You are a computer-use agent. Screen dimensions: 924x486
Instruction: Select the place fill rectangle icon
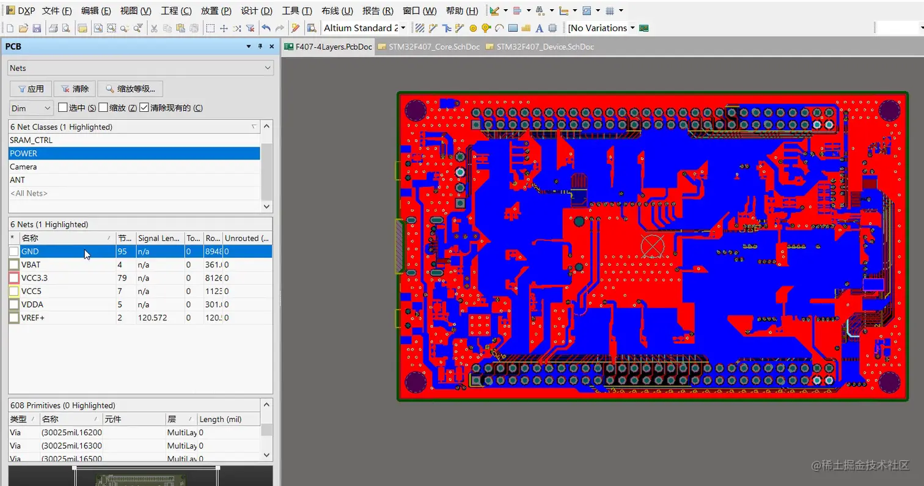[513, 28]
